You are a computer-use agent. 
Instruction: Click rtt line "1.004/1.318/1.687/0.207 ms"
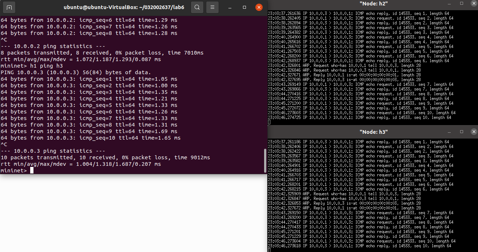[81, 164]
